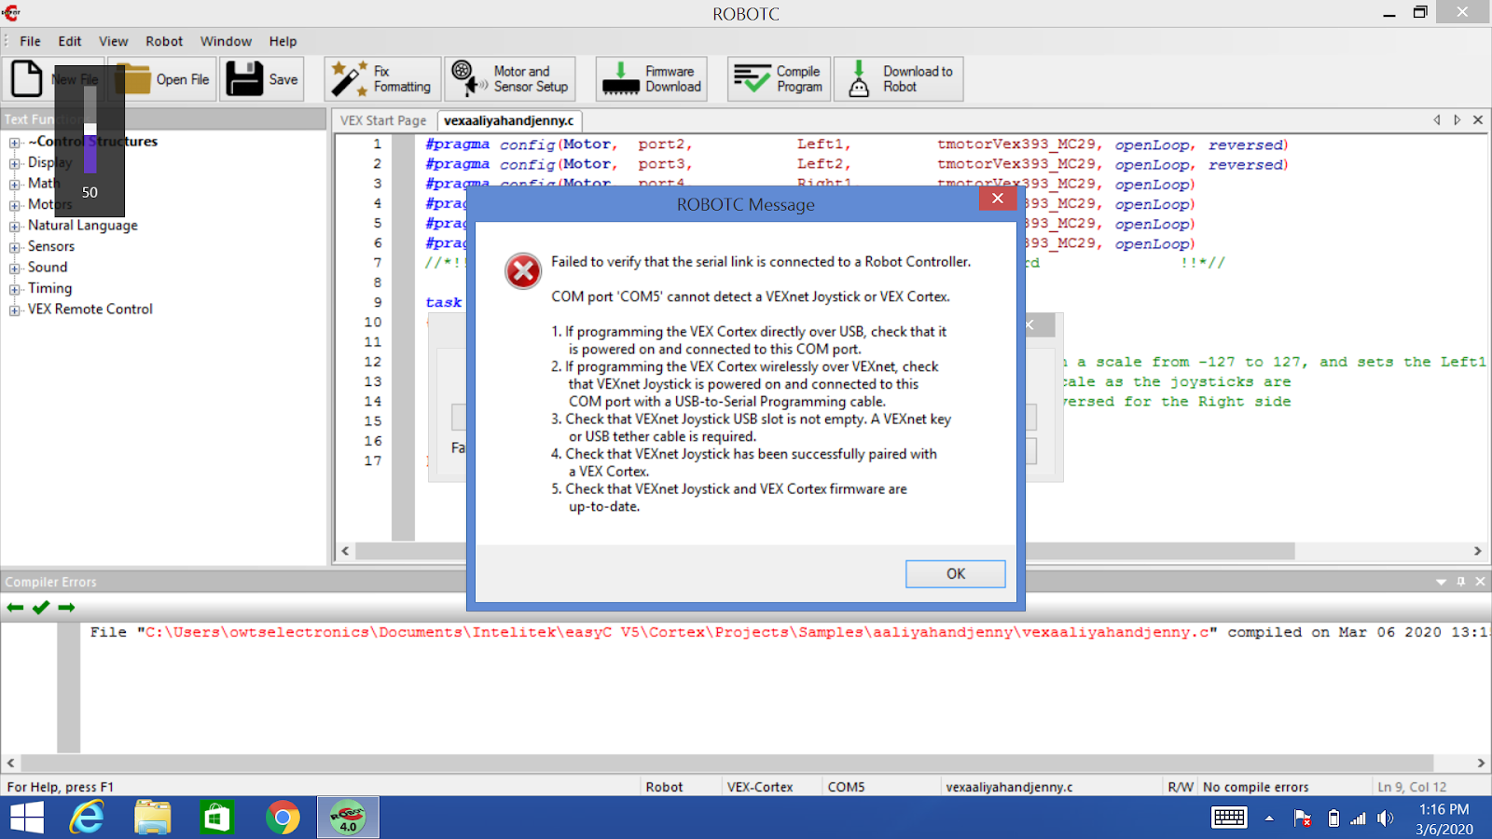Launch Google Chrome from taskbar

[x=283, y=818]
